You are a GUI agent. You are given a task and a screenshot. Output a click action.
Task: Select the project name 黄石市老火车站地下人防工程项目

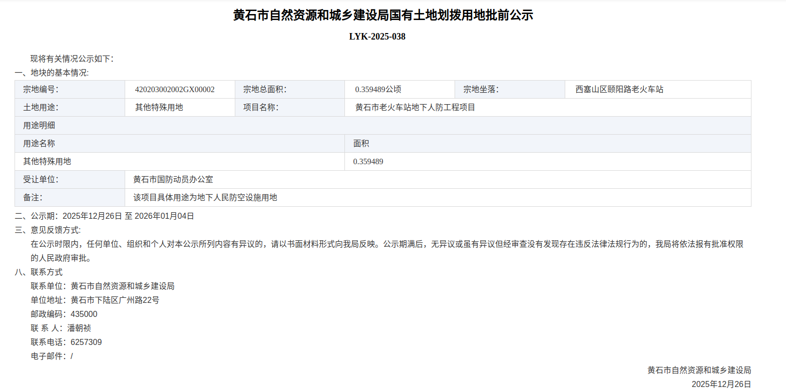(415, 108)
